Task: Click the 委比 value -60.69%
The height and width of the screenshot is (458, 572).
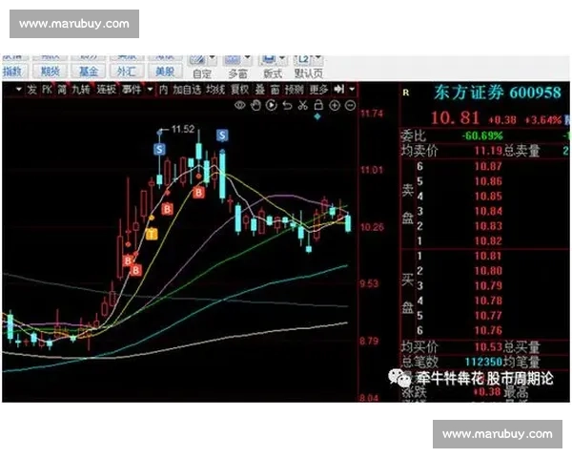Action: [482, 135]
